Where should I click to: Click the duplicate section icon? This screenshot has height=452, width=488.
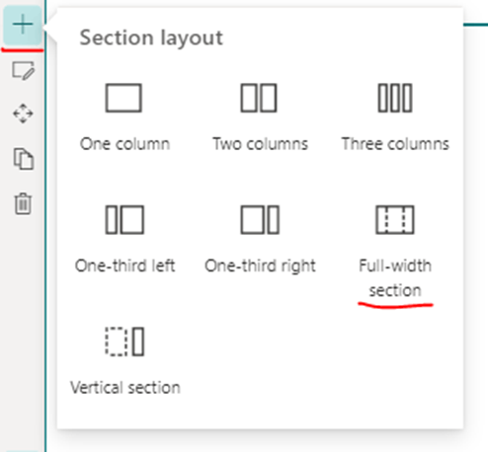click(x=24, y=159)
